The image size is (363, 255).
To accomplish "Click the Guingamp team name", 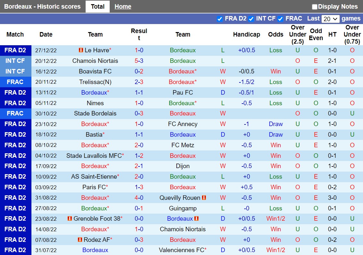I will 183,208.
